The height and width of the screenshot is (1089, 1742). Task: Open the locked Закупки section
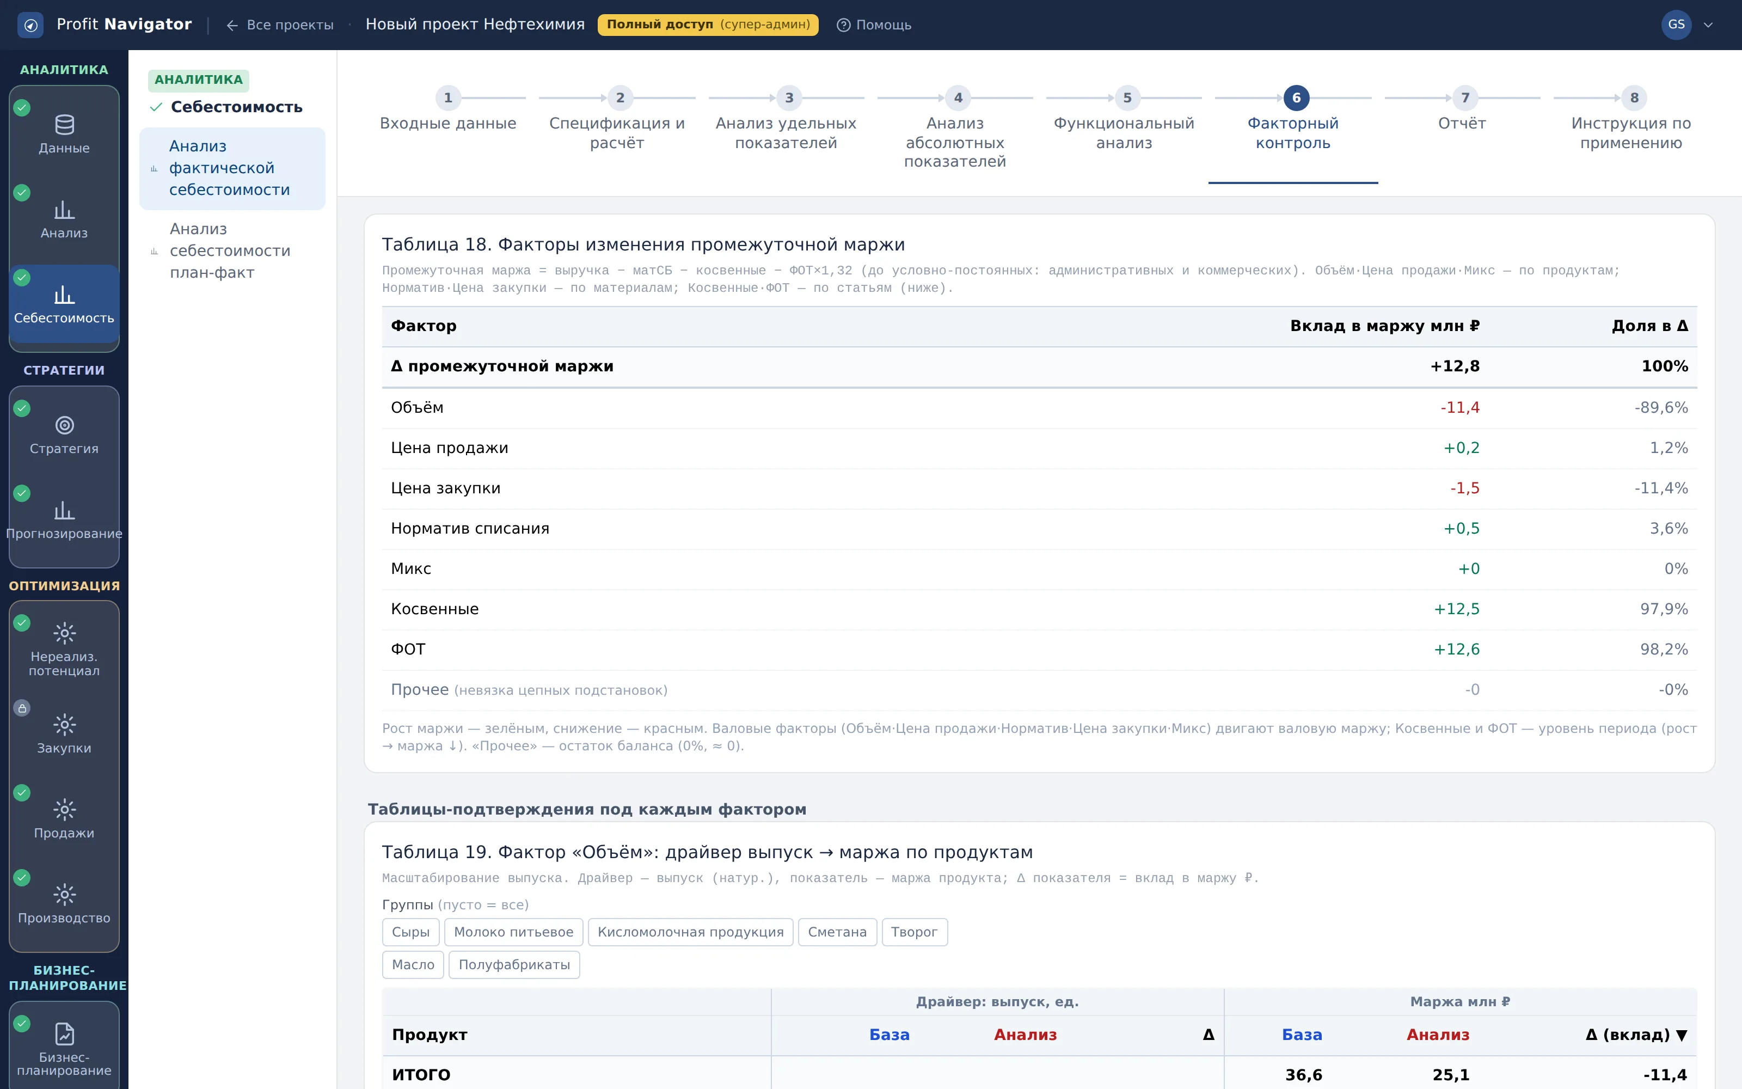click(x=64, y=733)
